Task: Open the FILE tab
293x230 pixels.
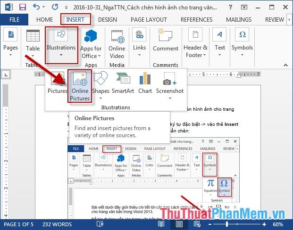Action: point(14,20)
